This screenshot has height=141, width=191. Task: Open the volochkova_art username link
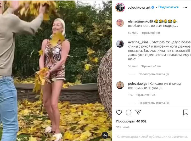coord(139,8)
